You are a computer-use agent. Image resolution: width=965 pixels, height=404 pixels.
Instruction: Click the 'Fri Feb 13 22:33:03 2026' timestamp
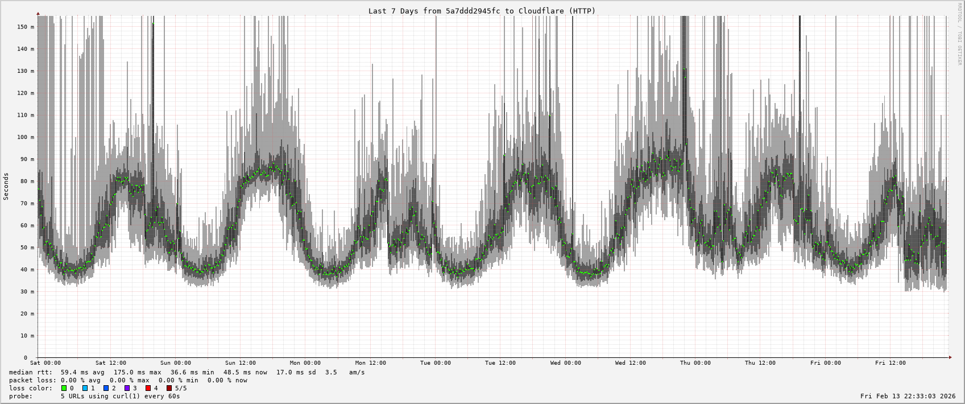[x=908, y=396]
